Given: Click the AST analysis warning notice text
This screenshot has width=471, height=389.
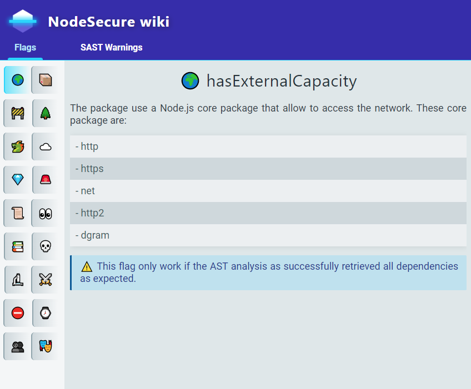Looking at the screenshot, I should [269, 272].
